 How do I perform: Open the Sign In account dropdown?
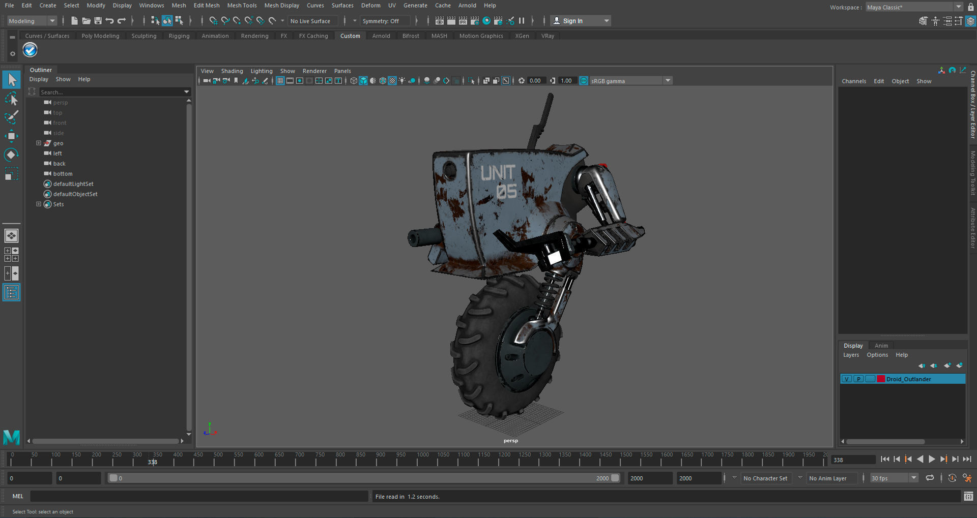point(581,21)
